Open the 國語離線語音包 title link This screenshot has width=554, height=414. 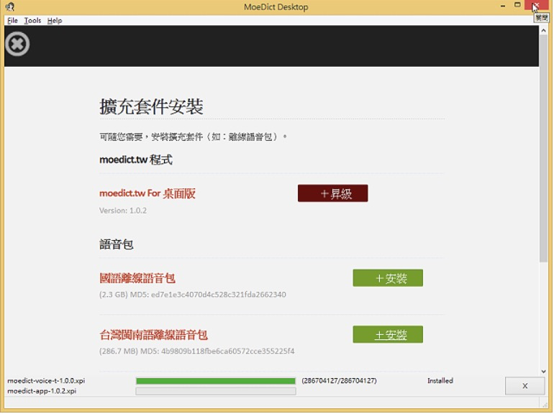pyautogui.click(x=137, y=278)
